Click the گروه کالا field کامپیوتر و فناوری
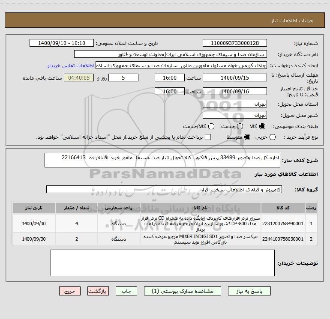Viewport: 330px width, 319px height. click(x=164, y=189)
